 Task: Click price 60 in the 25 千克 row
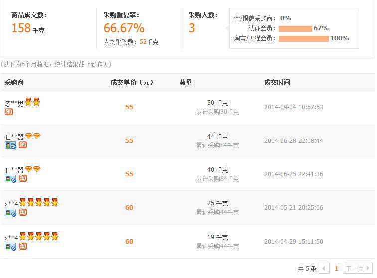click(x=129, y=207)
